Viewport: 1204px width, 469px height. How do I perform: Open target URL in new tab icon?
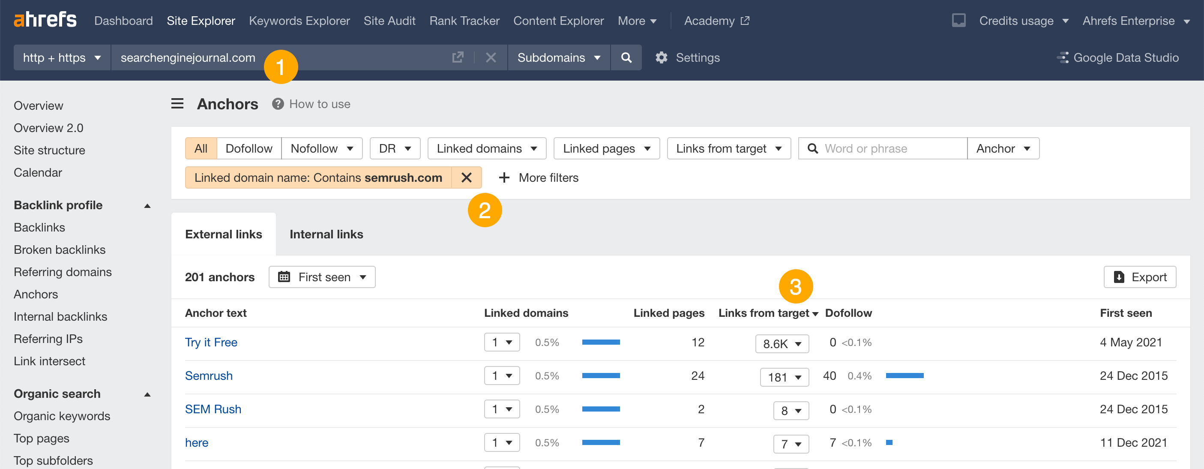(x=458, y=57)
